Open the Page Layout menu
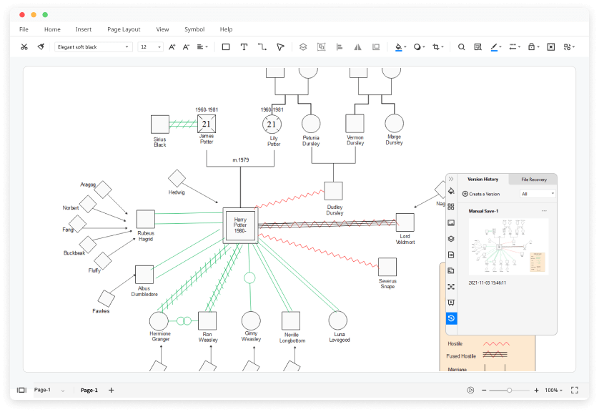 pos(124,29)
